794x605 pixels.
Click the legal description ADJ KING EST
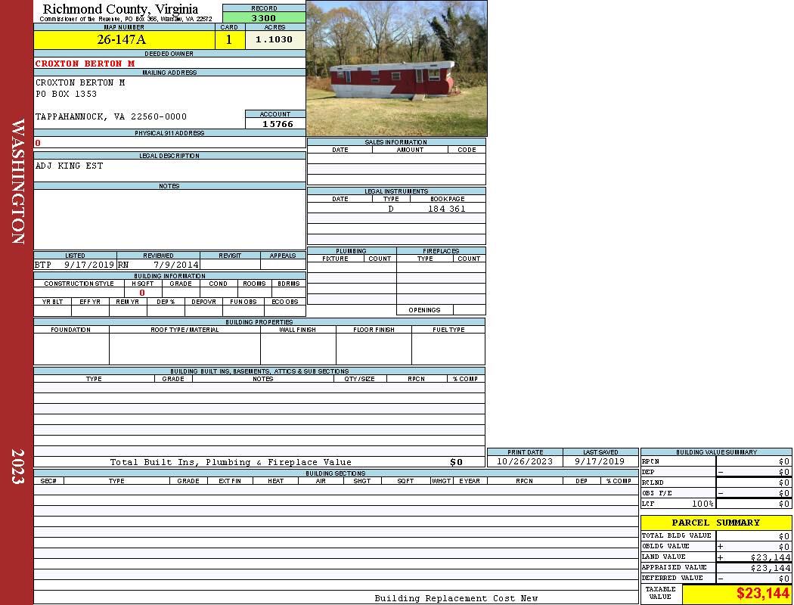70,166
